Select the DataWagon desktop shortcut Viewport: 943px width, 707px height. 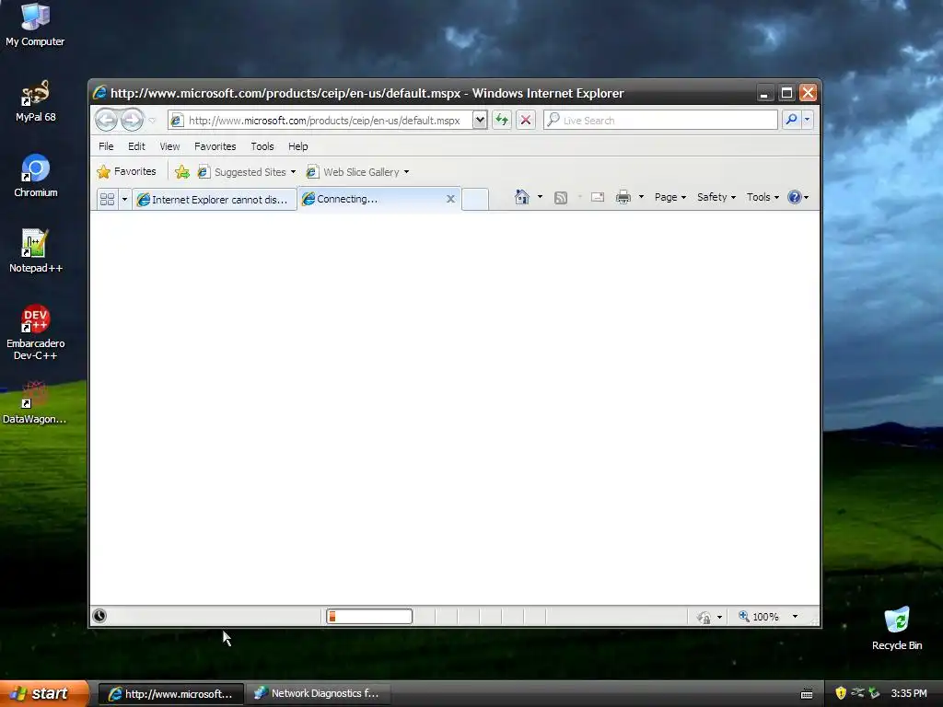click(x=34, y=403)
